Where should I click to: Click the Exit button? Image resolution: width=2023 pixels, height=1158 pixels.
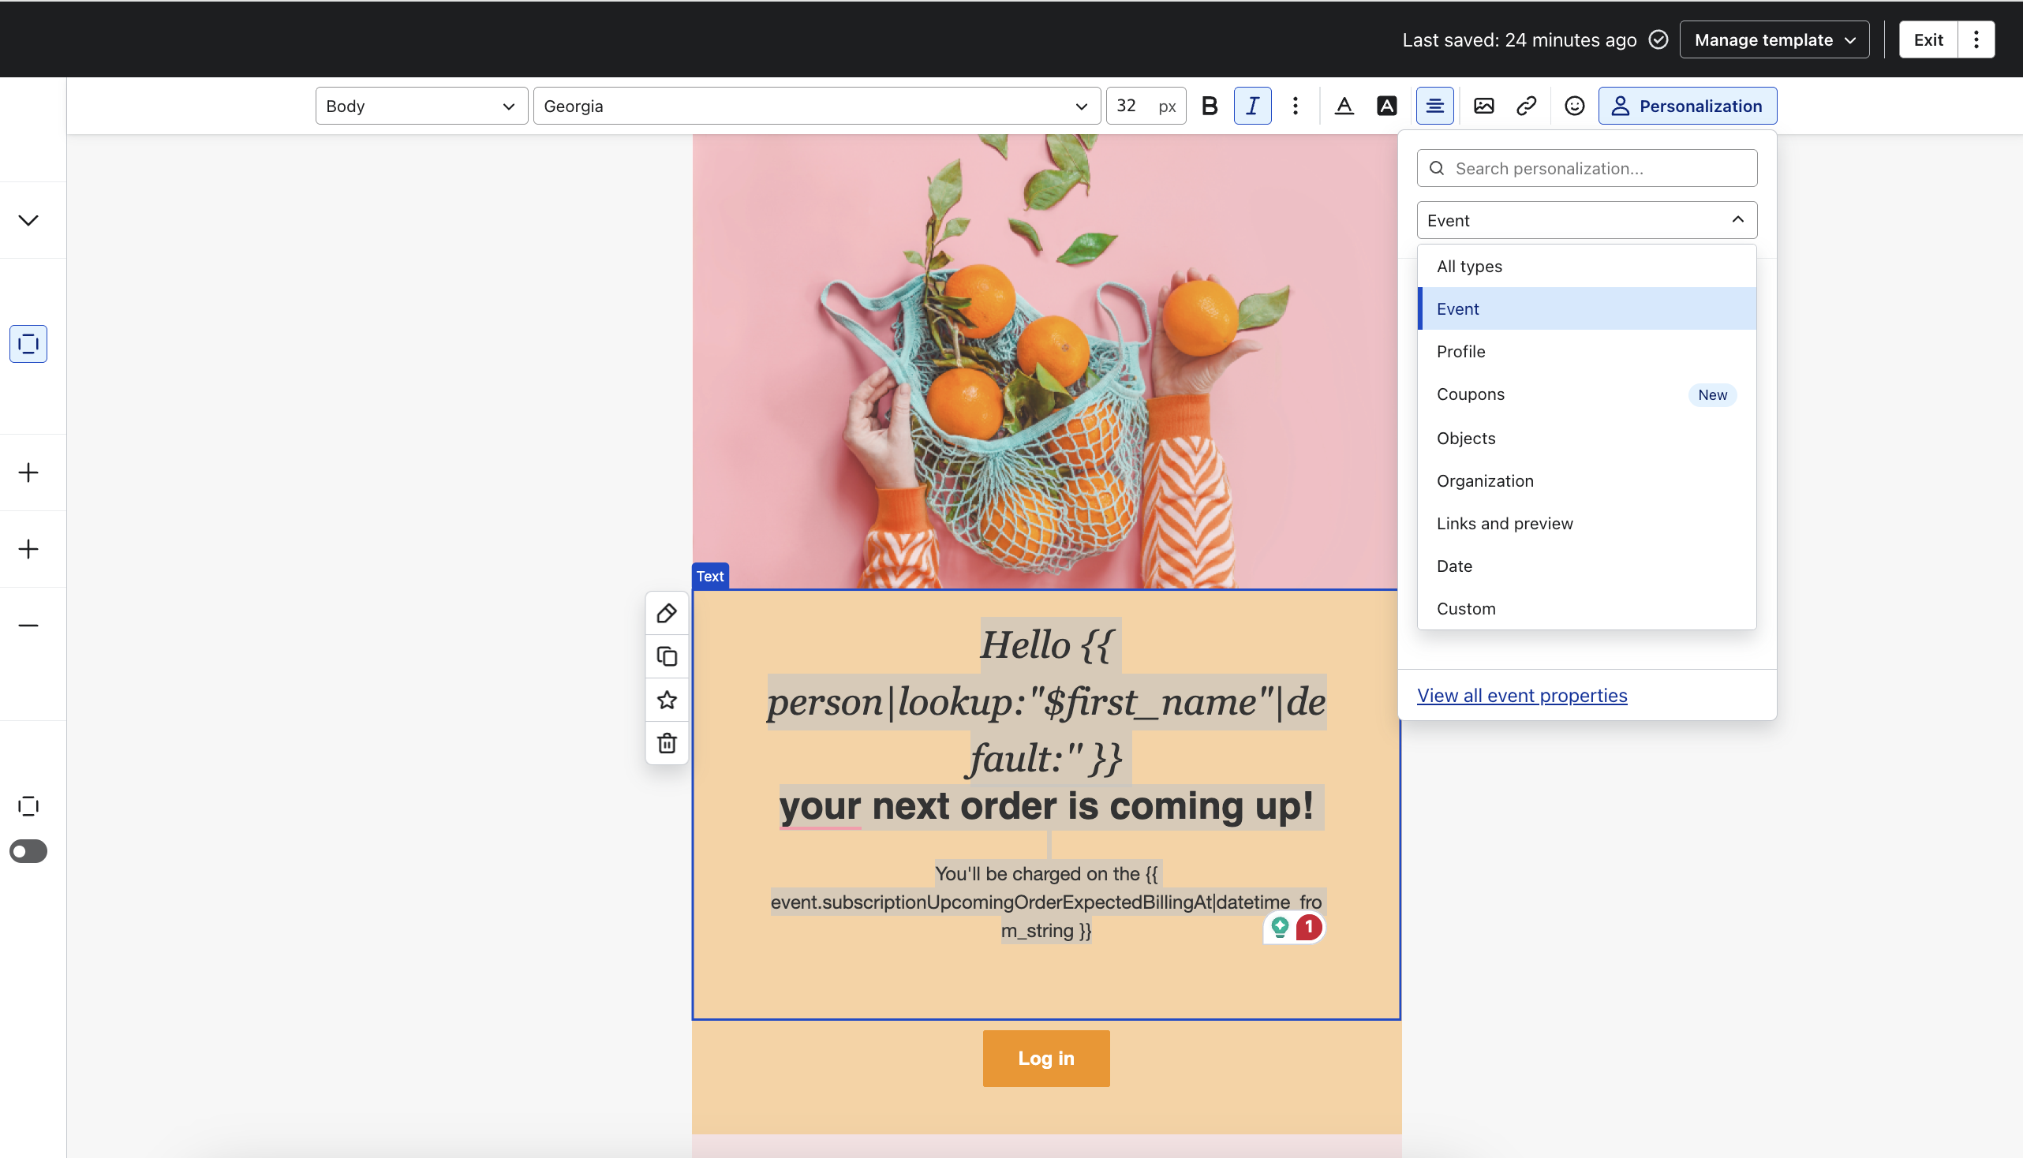1928,39
